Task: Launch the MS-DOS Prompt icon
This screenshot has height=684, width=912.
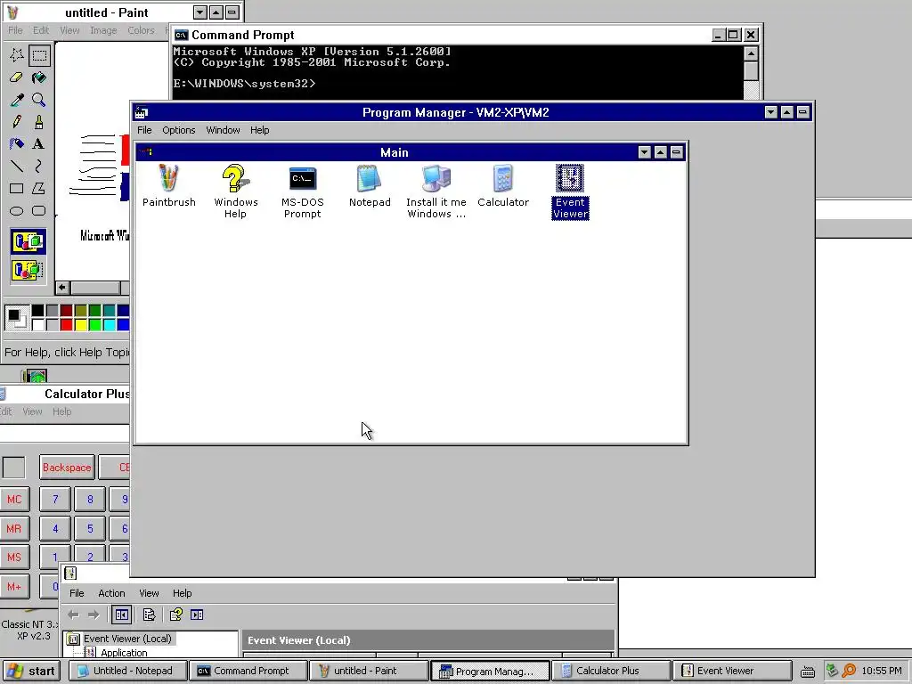Action: coord(302,191)
